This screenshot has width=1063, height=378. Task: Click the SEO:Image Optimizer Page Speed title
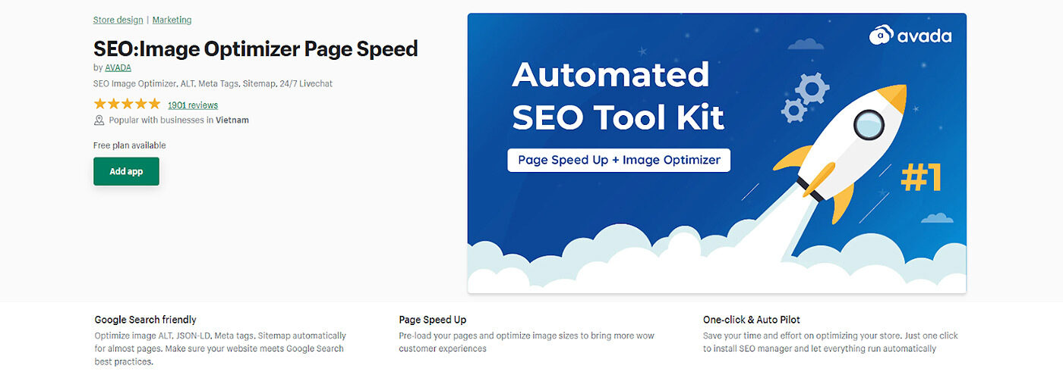[256, 48]
